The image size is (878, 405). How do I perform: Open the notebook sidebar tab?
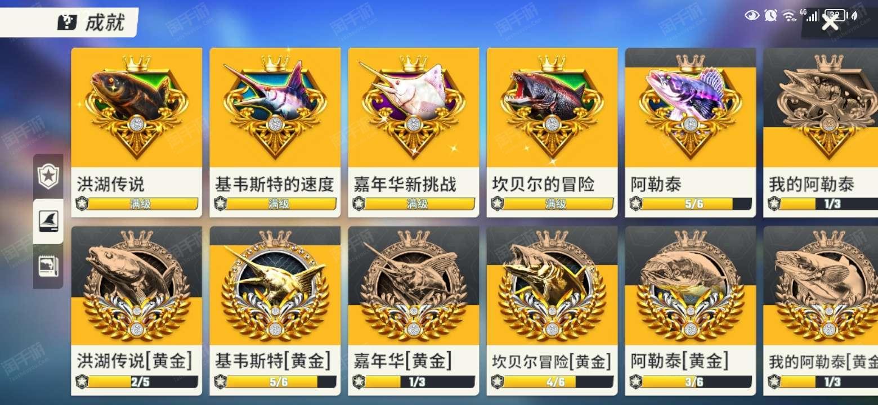(x=48, y=265)
